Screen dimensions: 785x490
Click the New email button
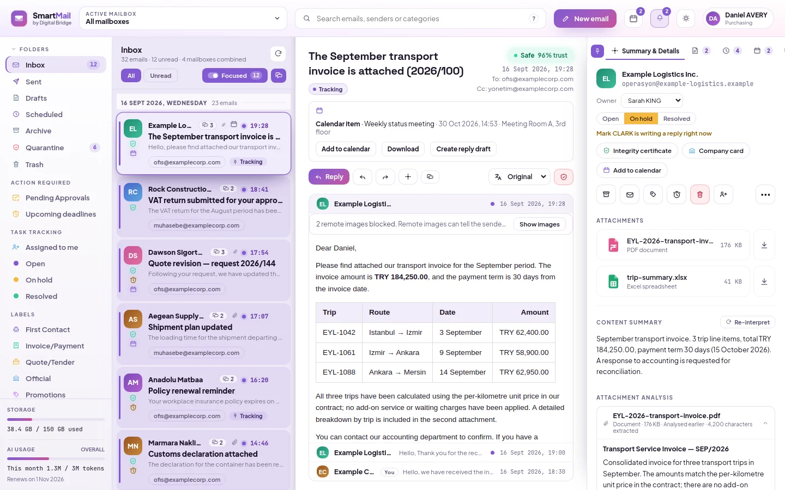pyautogui.click(x=585, y=19)
